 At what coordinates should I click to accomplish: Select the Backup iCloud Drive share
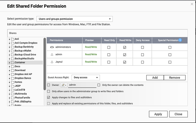[25, 55]
